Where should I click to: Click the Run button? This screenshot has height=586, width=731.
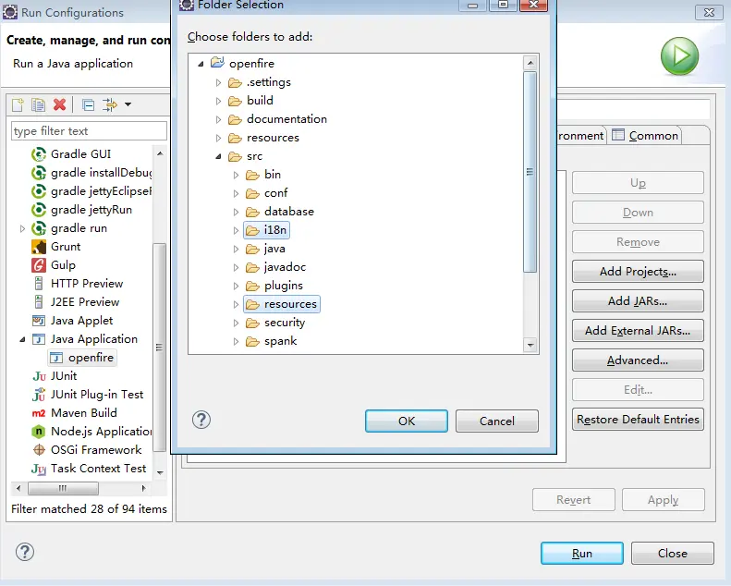click(x=582, y=554)
